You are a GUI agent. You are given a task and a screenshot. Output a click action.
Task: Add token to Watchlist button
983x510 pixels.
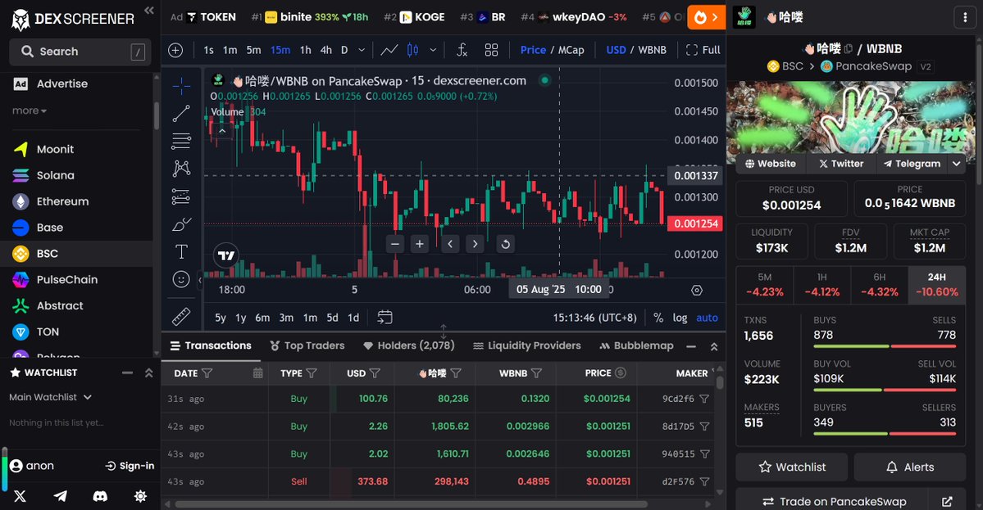coord(792,467)
